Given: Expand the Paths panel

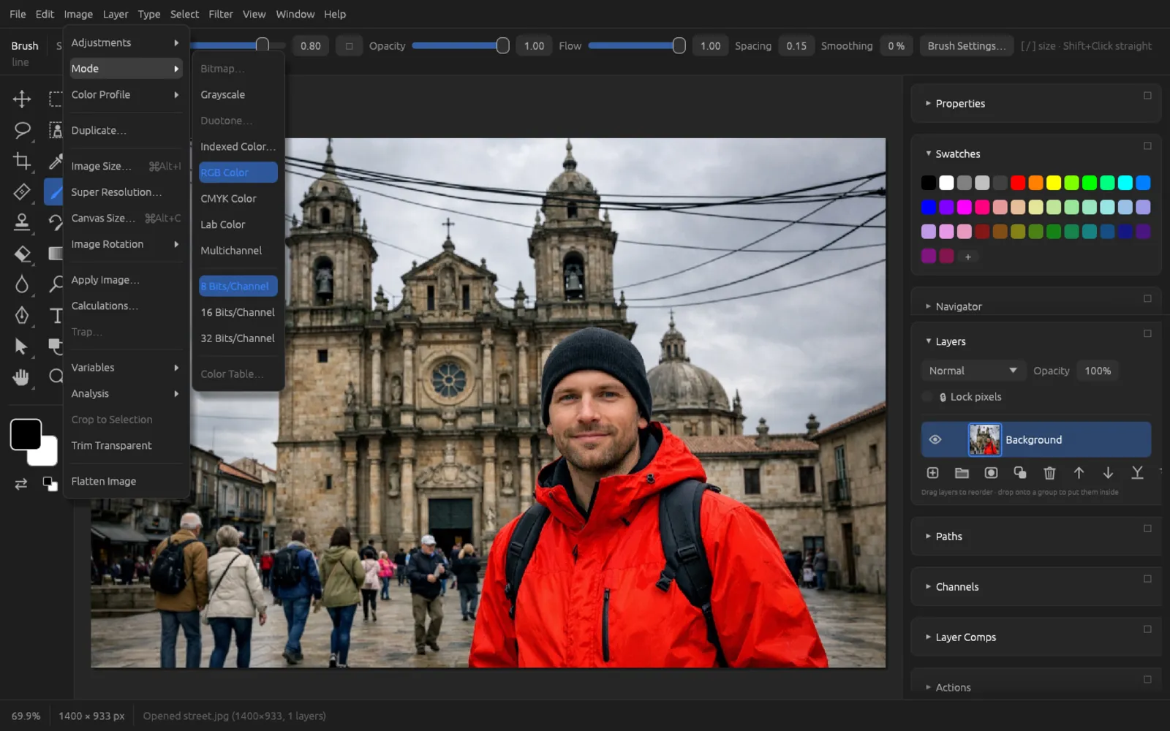Looking at the screenshot, I should pyautogui.click(x=943, y=537).
